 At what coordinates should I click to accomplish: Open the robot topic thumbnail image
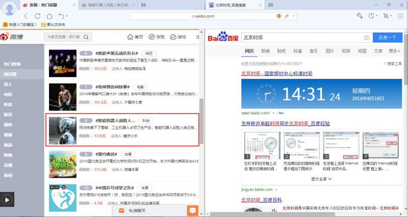[x=62, y=130]
